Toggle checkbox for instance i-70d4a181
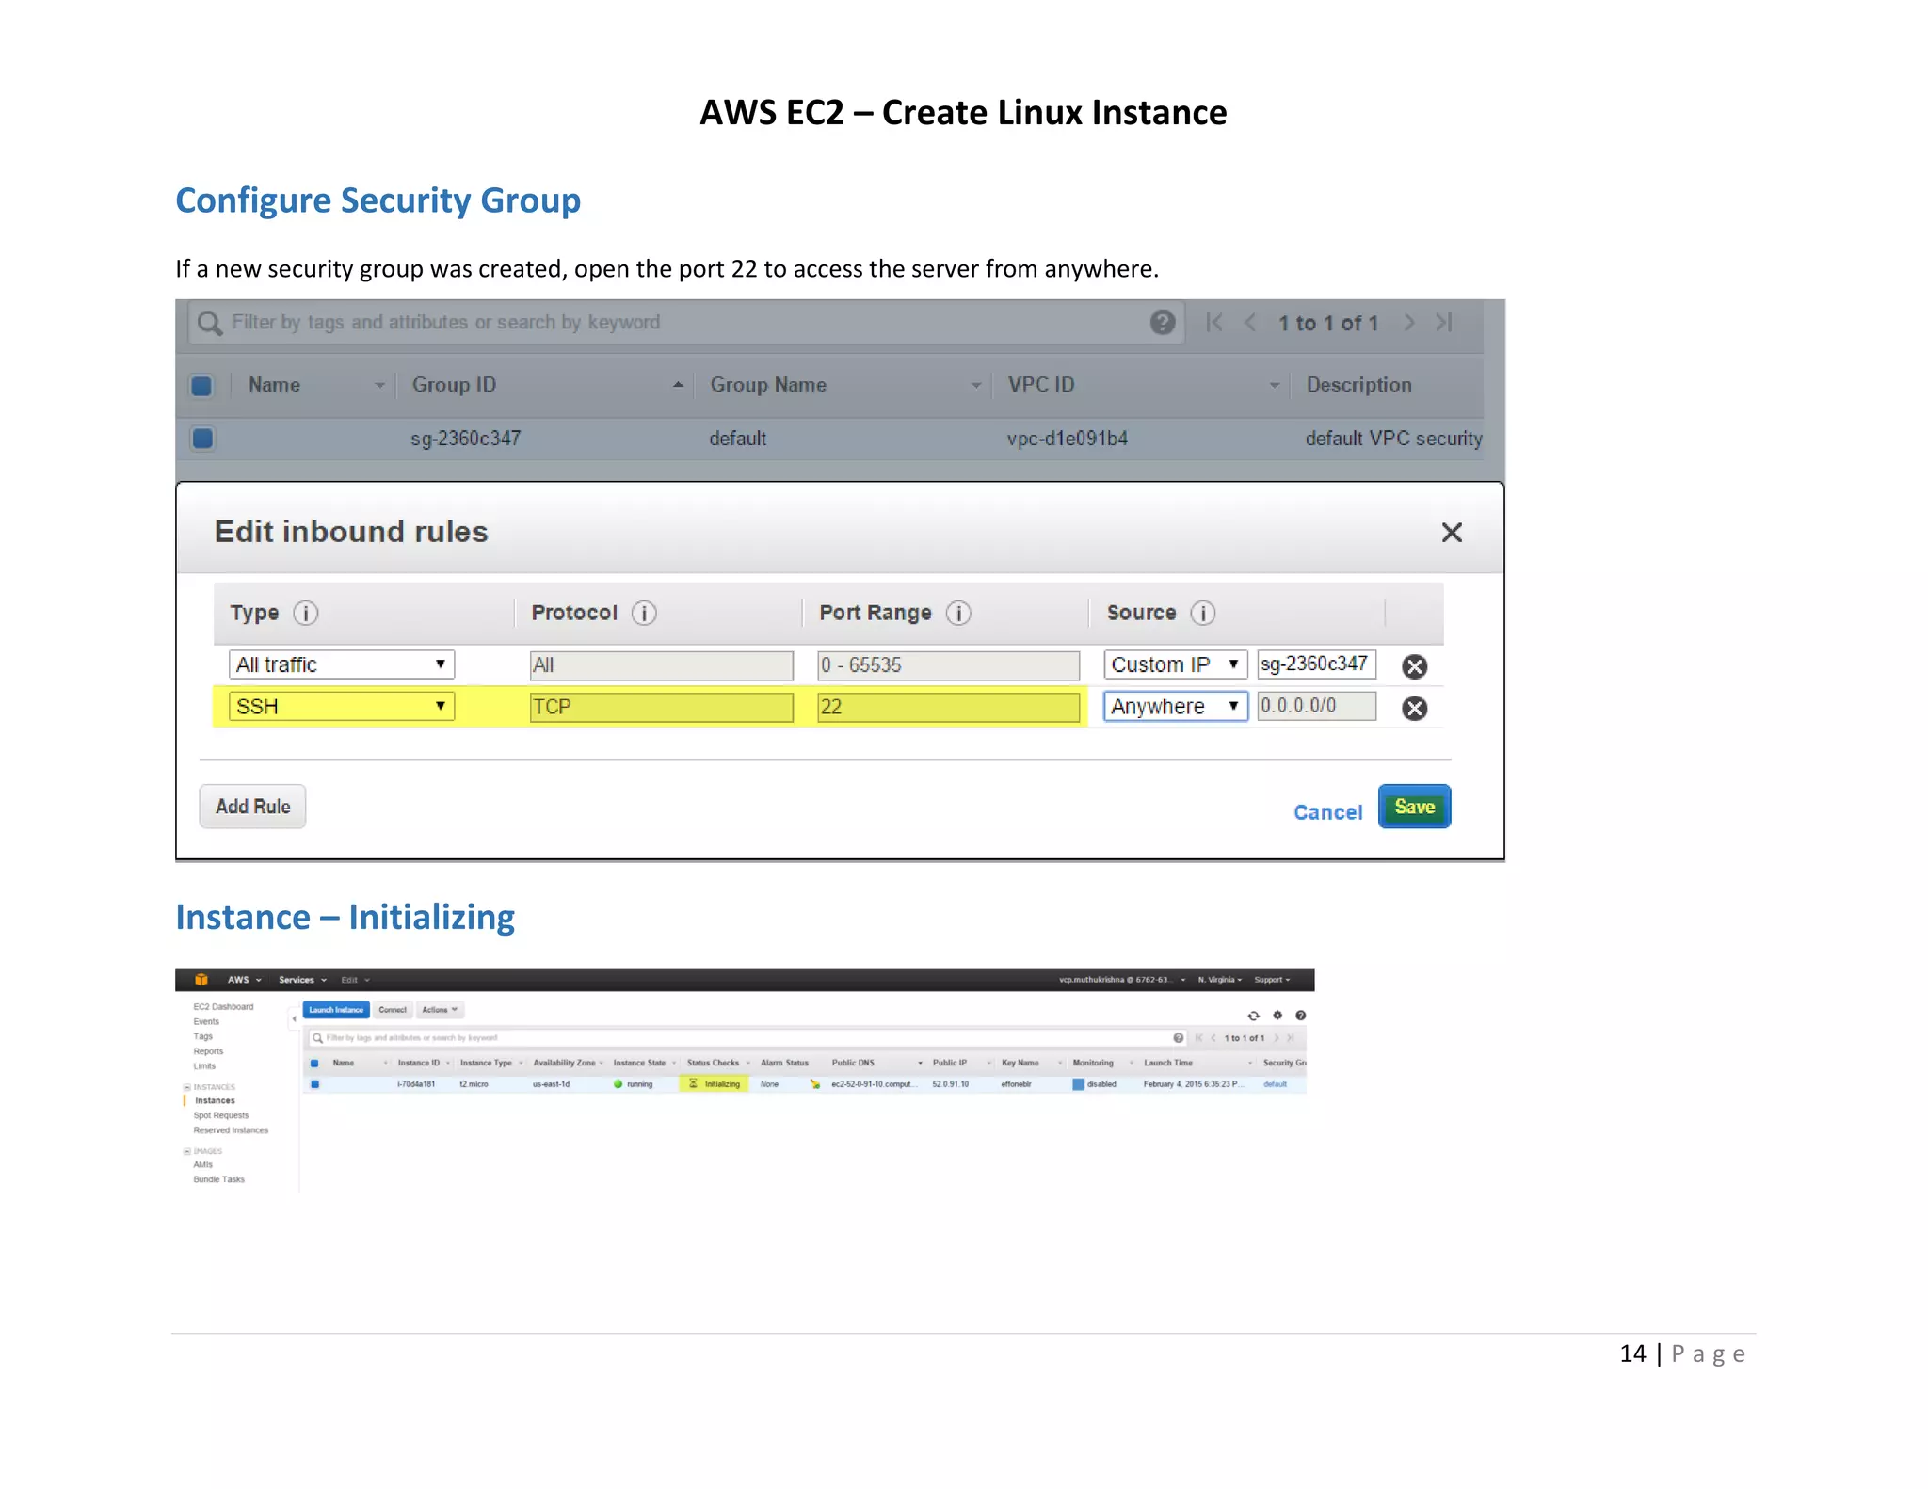Viewport: 1928px width, 1489px height. tap(314, 1084)
